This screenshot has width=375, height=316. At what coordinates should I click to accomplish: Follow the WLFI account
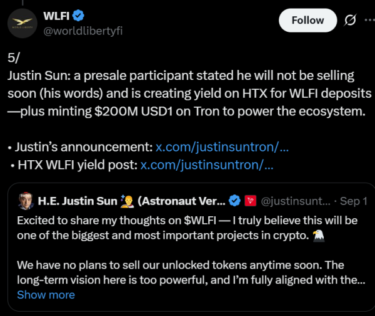coord(307,21)
